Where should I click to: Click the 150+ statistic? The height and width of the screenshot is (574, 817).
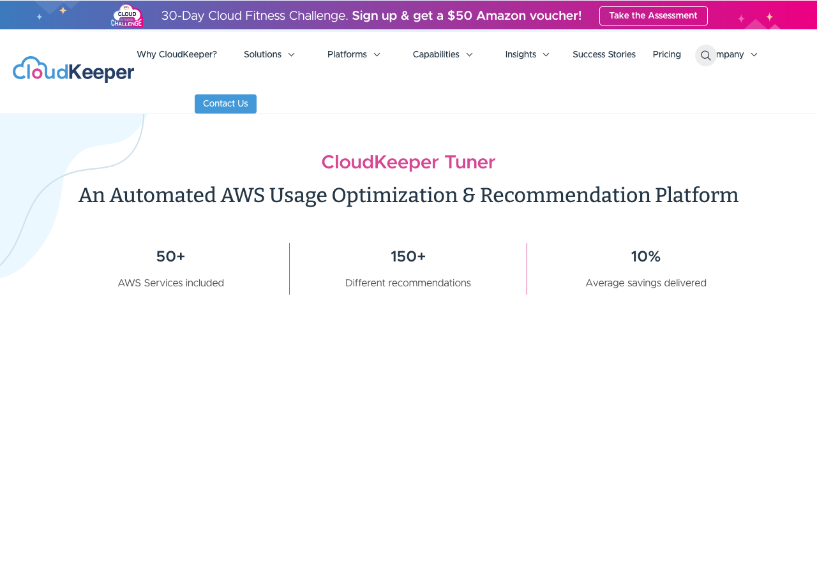tap(408, 257)
